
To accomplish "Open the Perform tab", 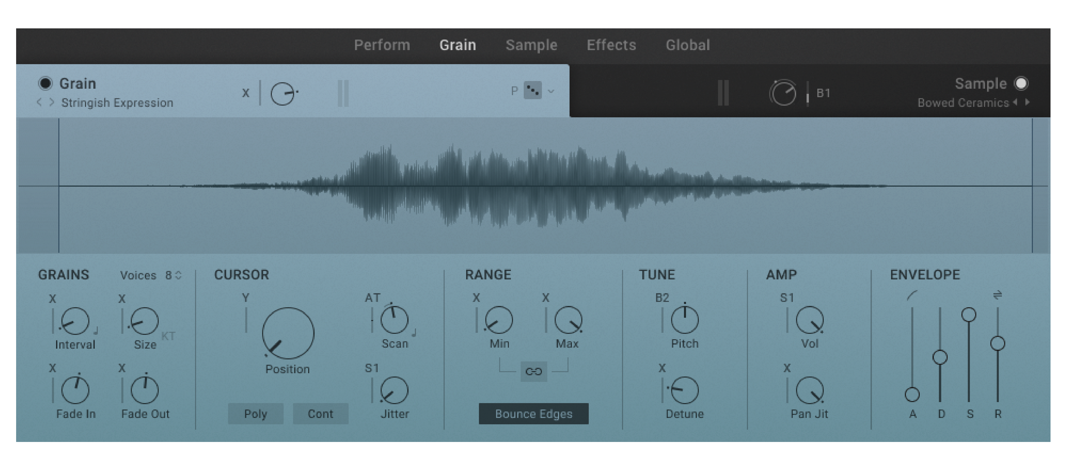I will tap(382, 45).
